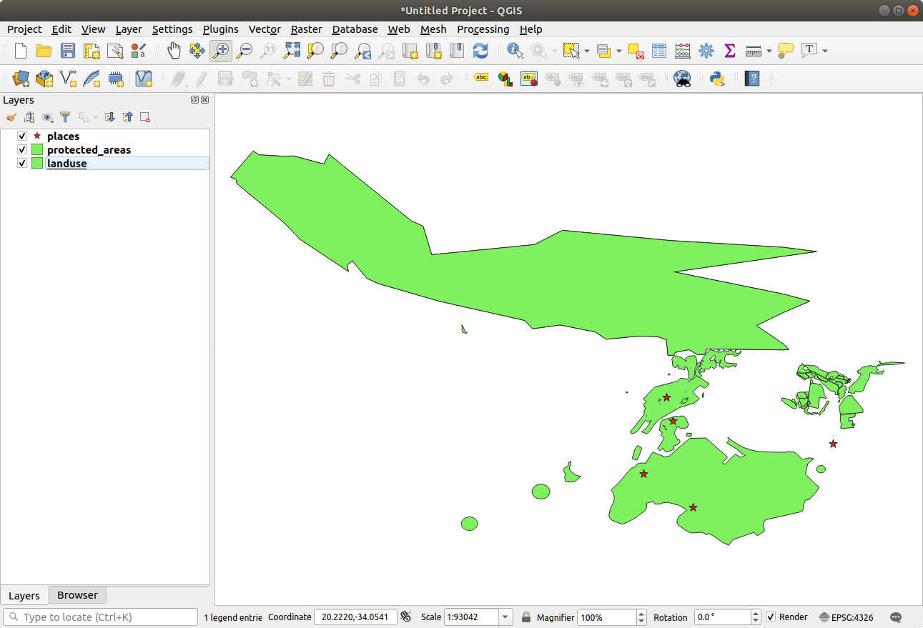Expand the select features dropdown arrow
The width and height of the screenshot is (923, 628).
click(587, 51)
